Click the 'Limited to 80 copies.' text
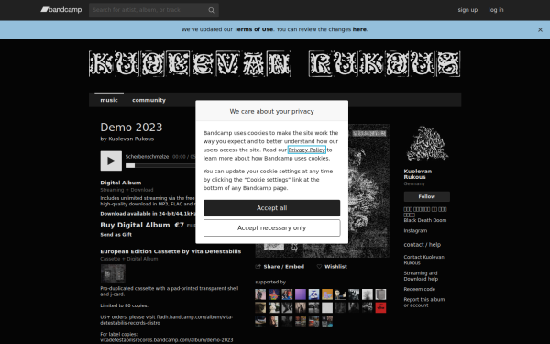 pos(124,305)
